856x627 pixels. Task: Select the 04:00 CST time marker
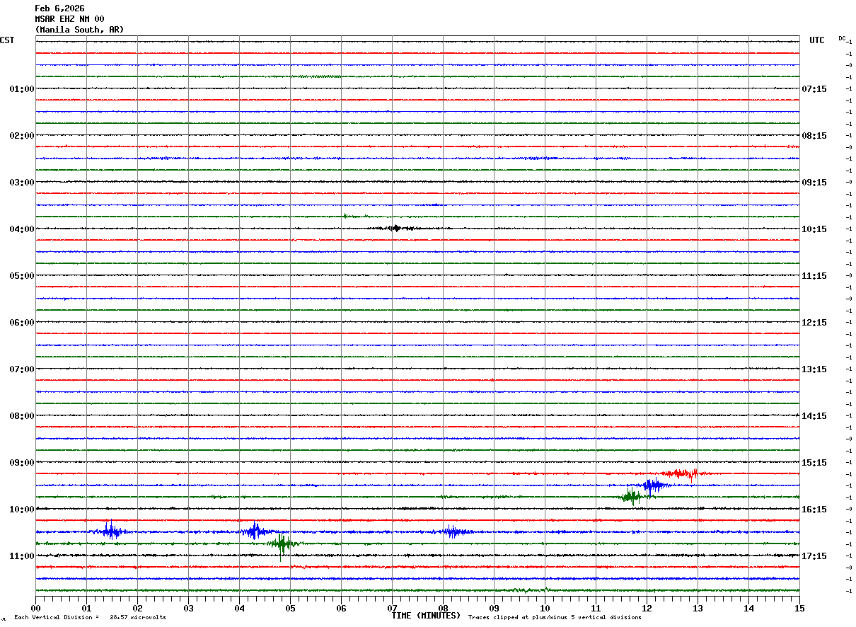pos(21,229)
